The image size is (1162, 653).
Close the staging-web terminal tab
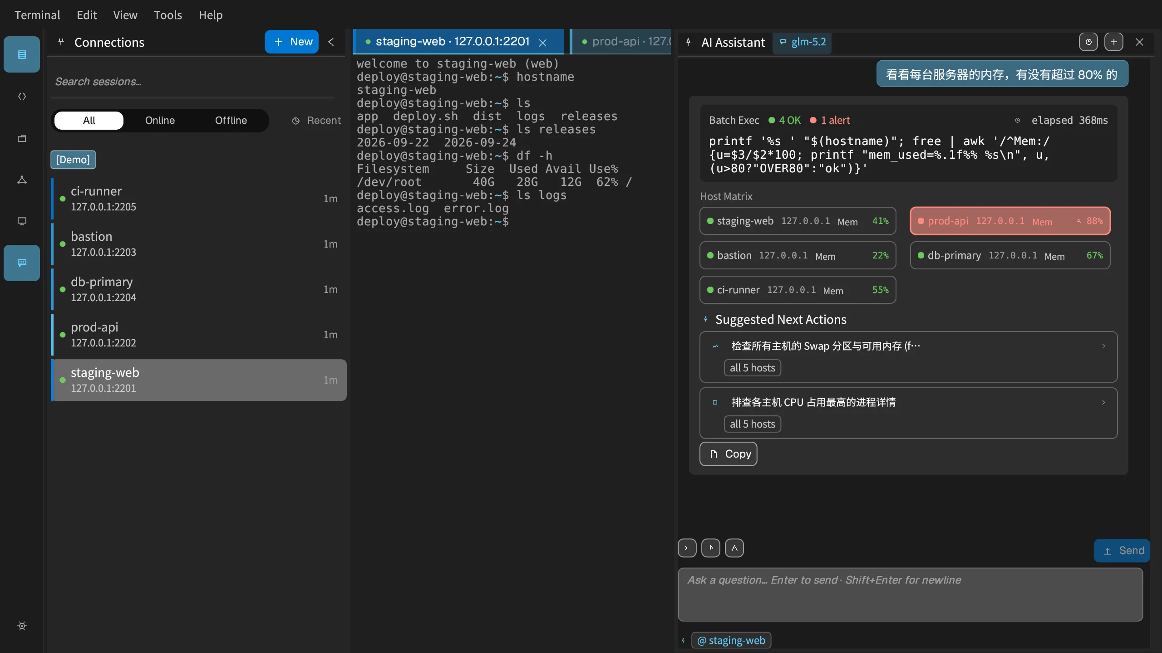[x=542, y=43]
